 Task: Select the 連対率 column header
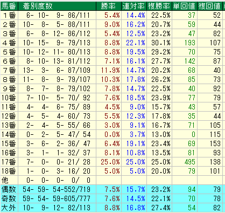[x=134, y=6]
